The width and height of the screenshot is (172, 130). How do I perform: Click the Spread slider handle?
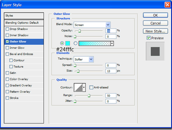(x=75, y=65)
